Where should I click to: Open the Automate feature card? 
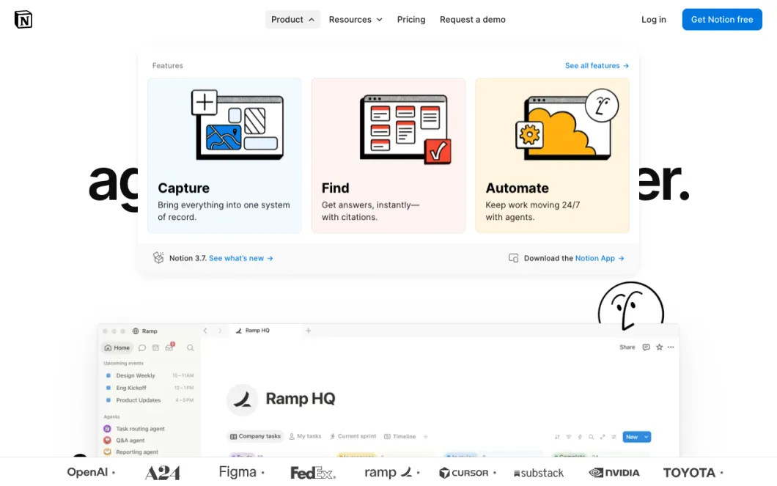pyautogui.click(x=552, y=155)
